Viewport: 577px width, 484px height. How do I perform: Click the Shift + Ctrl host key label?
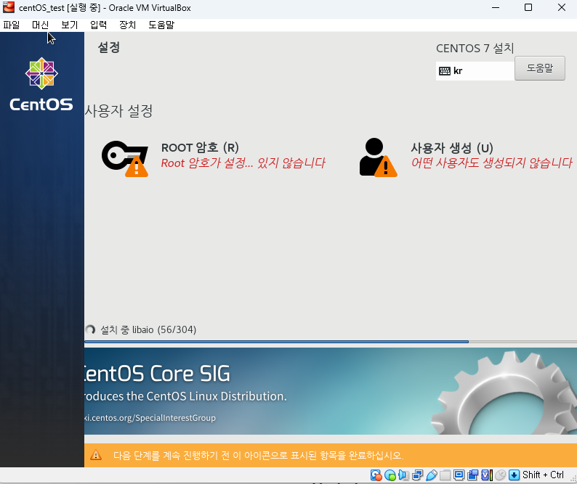[543, 475]
